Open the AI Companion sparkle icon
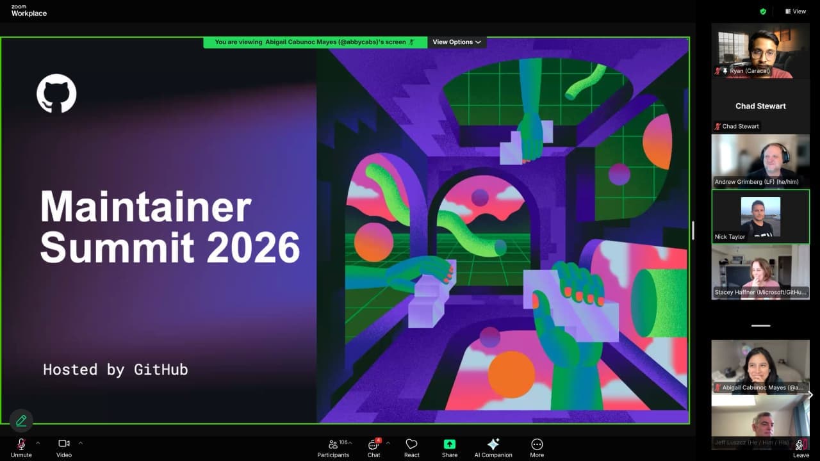The height and width of the screenshot is (461, 820). (493, 444)
